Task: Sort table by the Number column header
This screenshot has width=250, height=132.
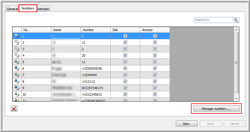Action: pos(95,30)
